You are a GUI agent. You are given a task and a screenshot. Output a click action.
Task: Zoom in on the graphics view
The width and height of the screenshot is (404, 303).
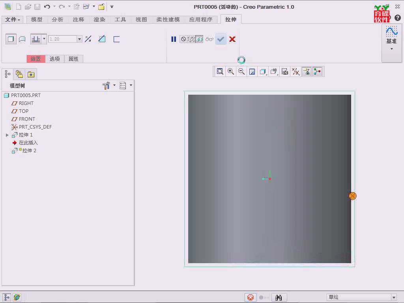(230, 71)
